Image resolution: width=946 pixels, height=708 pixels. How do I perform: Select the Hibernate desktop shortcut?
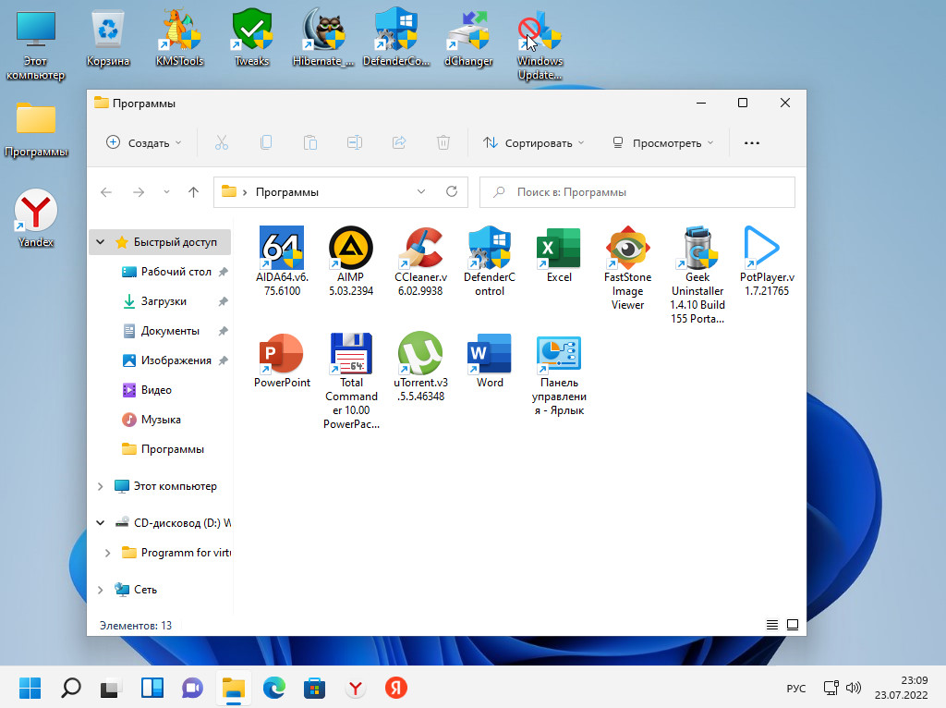coord(323,37)
